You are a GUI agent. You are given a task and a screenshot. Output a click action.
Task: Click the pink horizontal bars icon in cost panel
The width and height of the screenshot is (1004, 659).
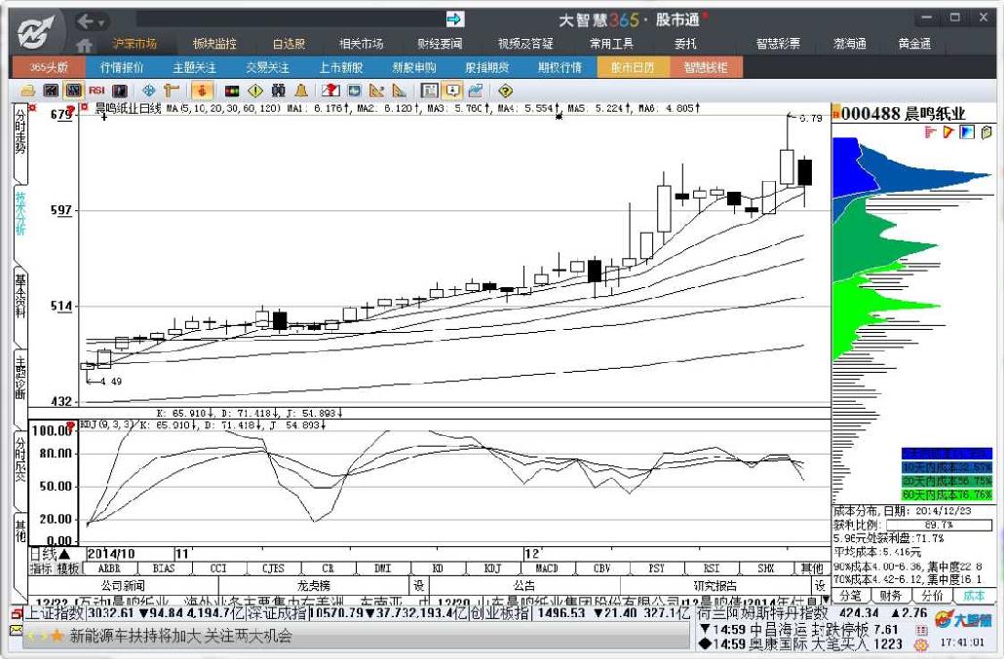pos(931,132)
